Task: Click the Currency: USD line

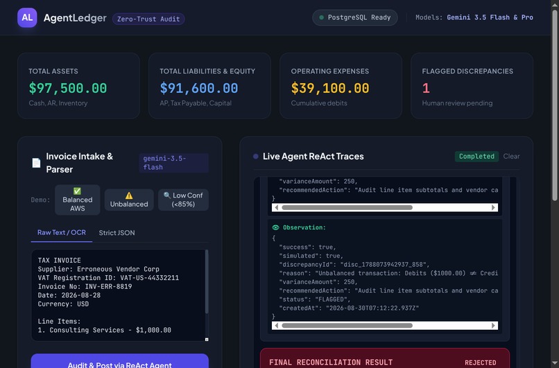Action: click(x=63, y=304)
